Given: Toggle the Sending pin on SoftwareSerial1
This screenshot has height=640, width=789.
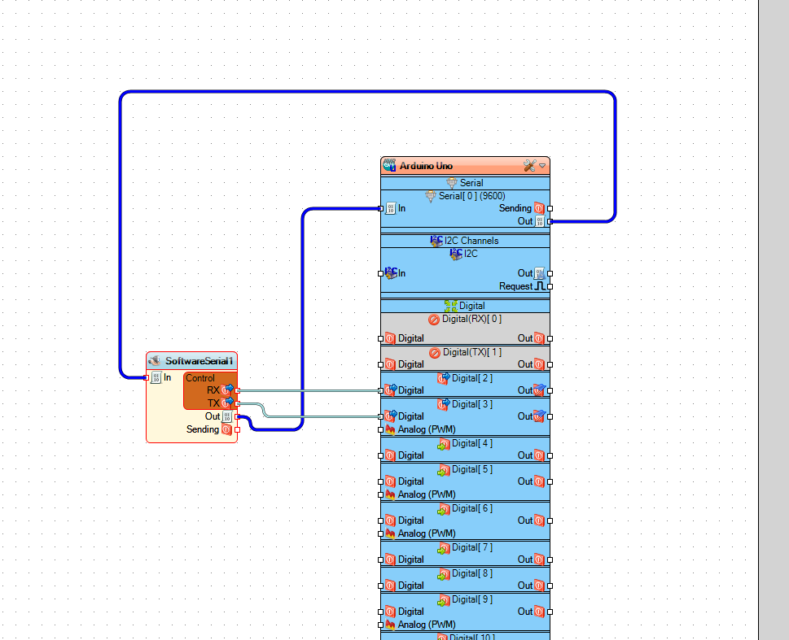Looking at the screenshot, I should tap(228, 429).
